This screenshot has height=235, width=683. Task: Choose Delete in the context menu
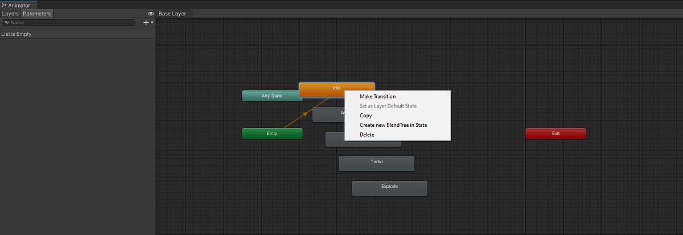tap(367, 134)
